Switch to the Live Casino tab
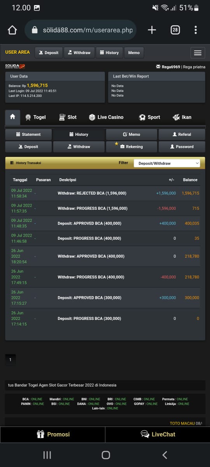 click(106, 117)
